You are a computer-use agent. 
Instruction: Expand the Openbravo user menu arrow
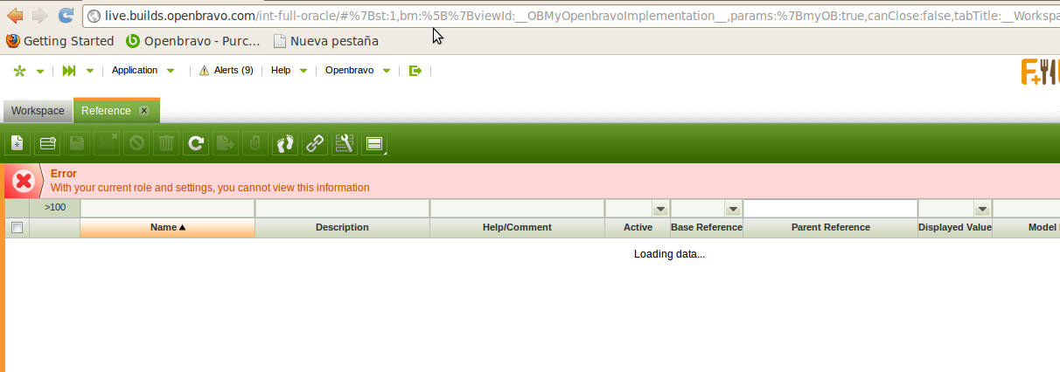click(387, 72)
